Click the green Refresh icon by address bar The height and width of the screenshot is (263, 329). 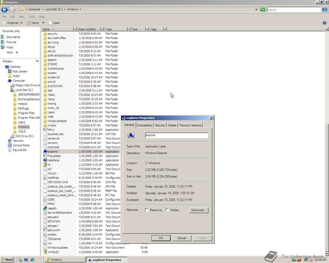263,10
